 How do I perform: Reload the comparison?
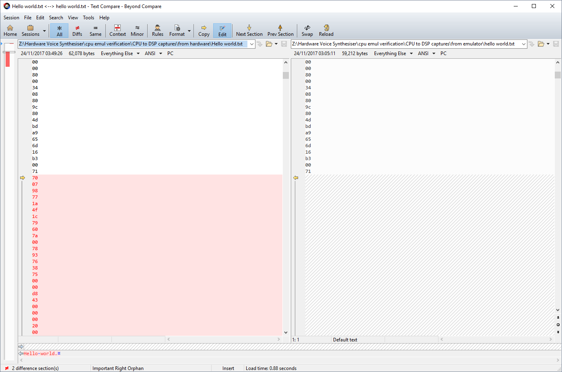point(326,31)
